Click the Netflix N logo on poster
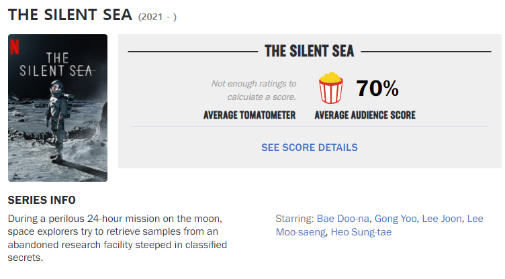The height and width of the screenshot is (279, 505). tap(15, 47)
